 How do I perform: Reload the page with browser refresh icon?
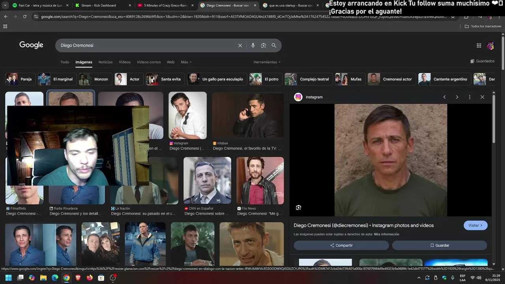[x=25, y=17]
